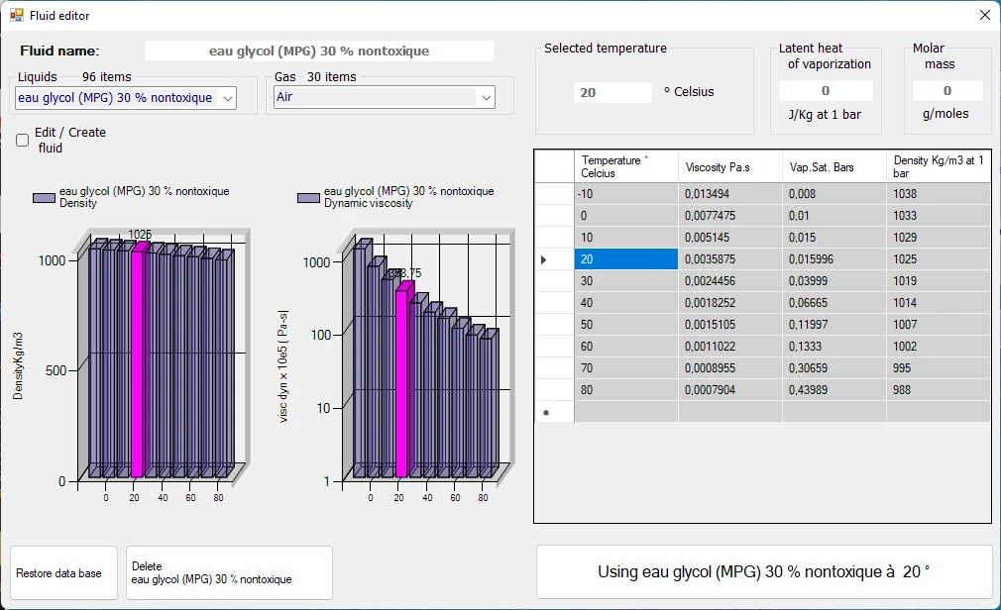The width and height of the screenshot is (1001, 610).
Task: Select density cell 1038
Action: [x=939, y=194]
